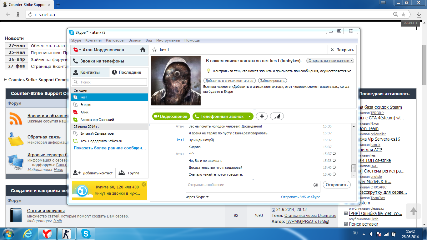Switch to the Последние tab in Skype
This screenshot has height=240, width=427.
point(129,72)
